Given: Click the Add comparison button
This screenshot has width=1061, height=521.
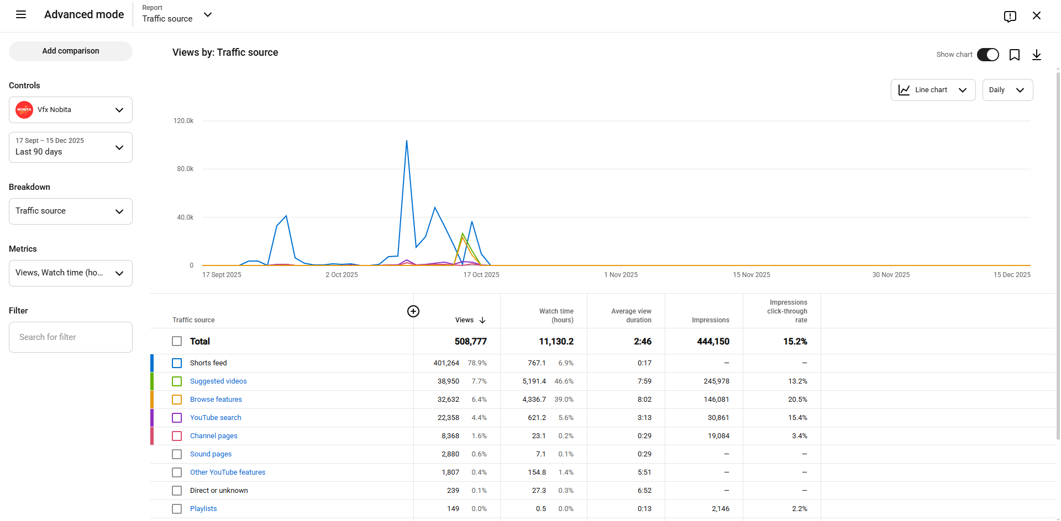Looking at the screenshot, I should (x=71, y=51).
